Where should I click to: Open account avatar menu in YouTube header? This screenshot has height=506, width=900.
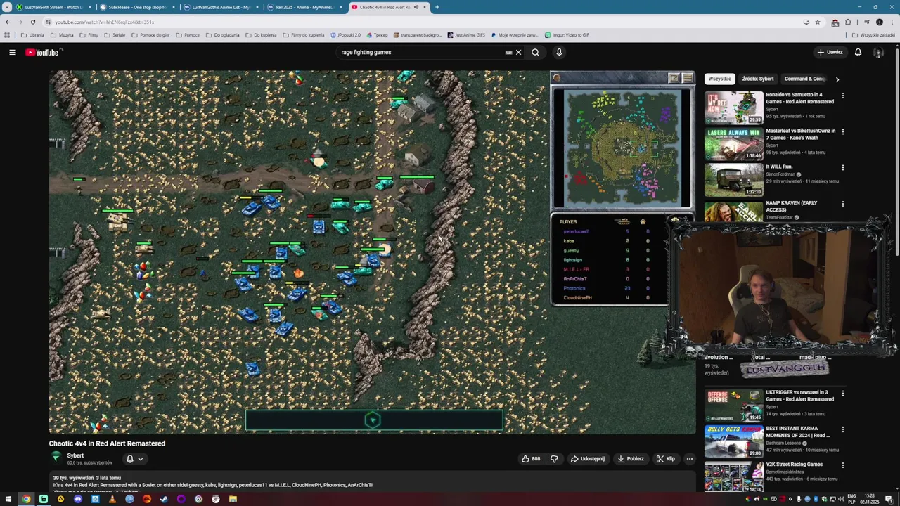pyautogui.click(x=878, y=52)
